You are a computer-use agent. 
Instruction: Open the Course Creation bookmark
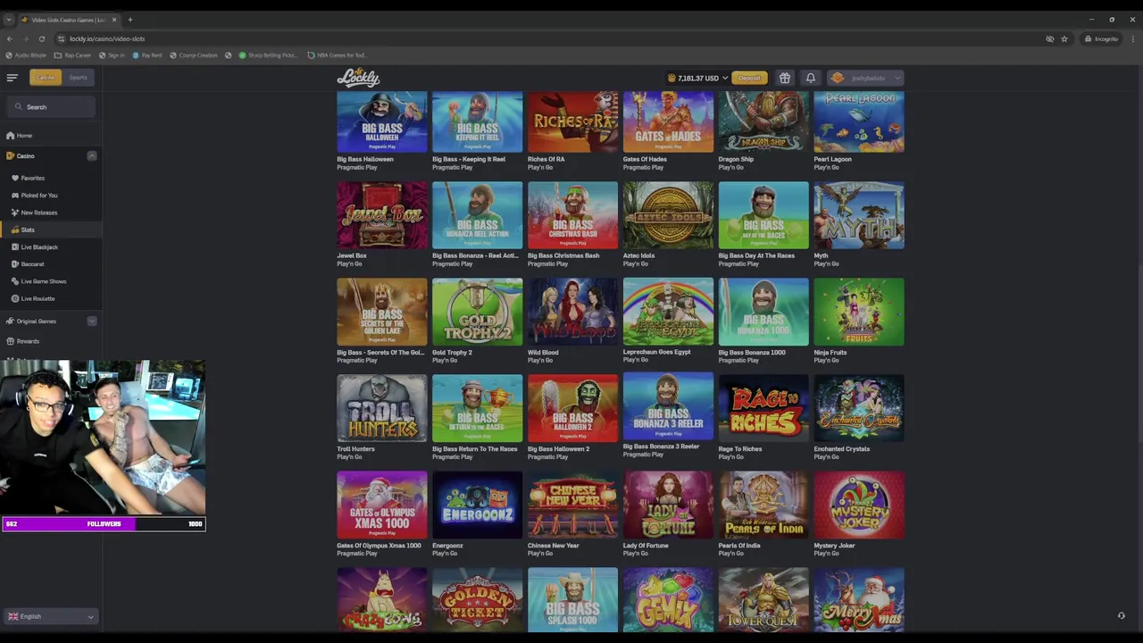coord(194,55)
